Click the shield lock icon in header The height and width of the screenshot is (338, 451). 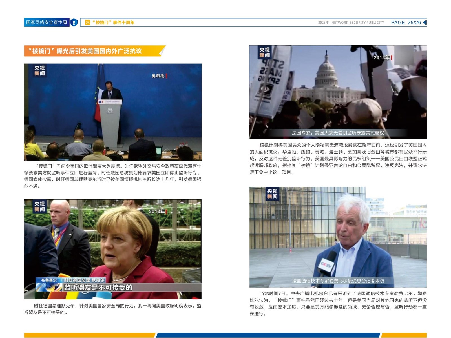click(x=74, y=23)
